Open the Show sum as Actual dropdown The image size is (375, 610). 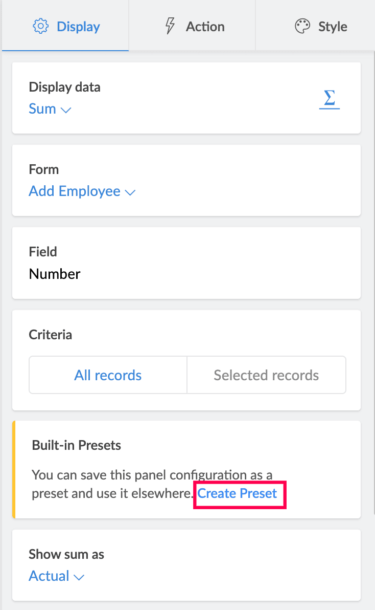tap(50, 576)
